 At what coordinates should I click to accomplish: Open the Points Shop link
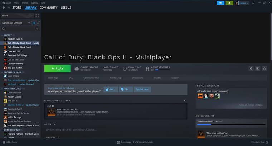coord(116,78)
